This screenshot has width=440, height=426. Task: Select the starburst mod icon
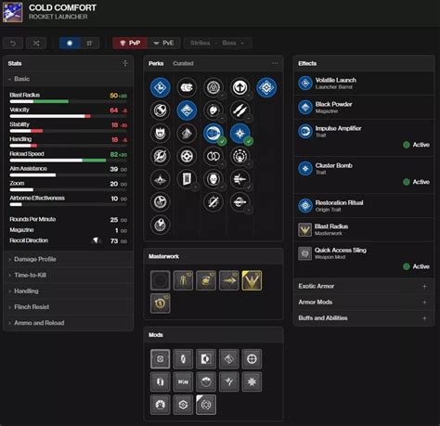coord(252,381)
